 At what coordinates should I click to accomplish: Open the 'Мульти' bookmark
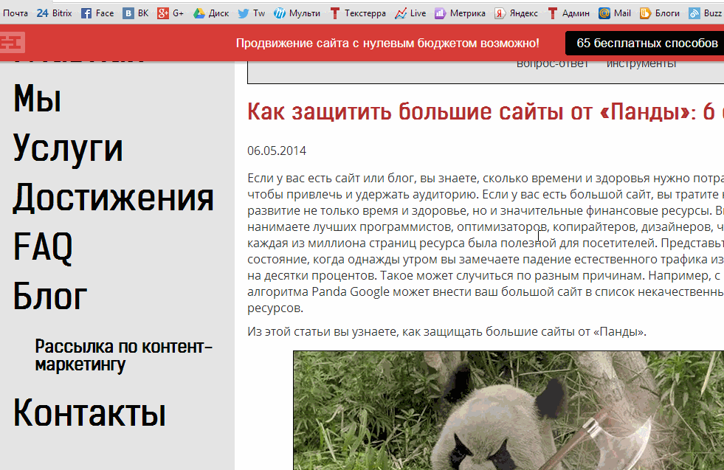(x=297, y=13)
